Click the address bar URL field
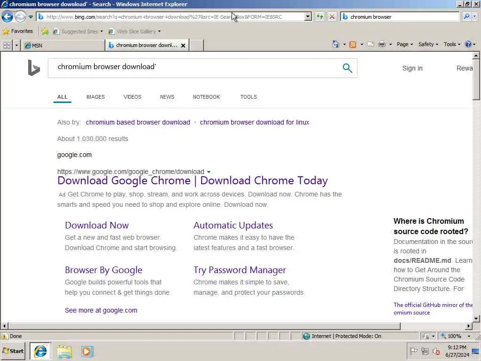 [x=171, y=17]
